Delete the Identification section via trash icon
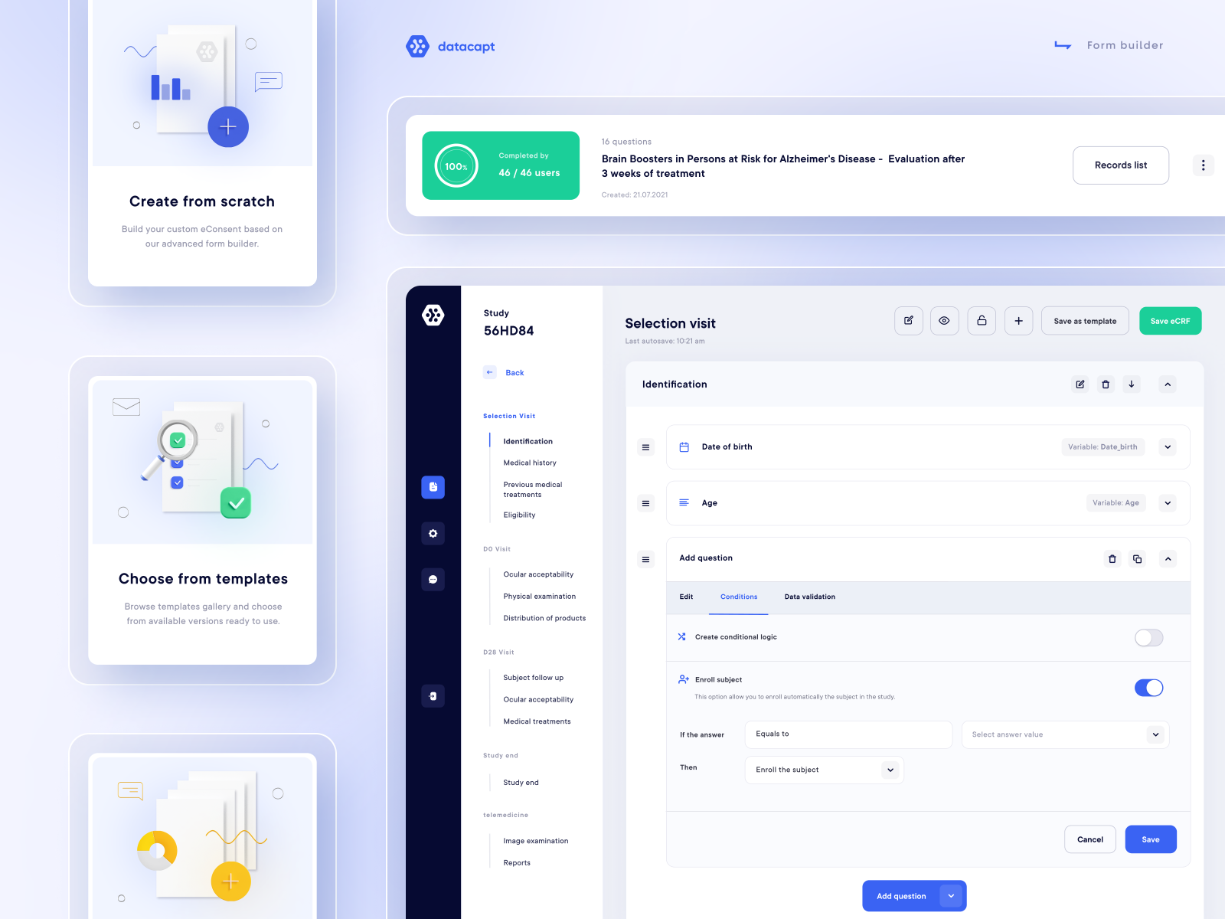The height and width of the screenshot is (919, 1225). tap(1106, 384)
